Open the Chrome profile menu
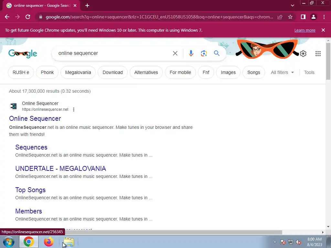Viewport: 331px width, 248px height. (x=314, y=17)
